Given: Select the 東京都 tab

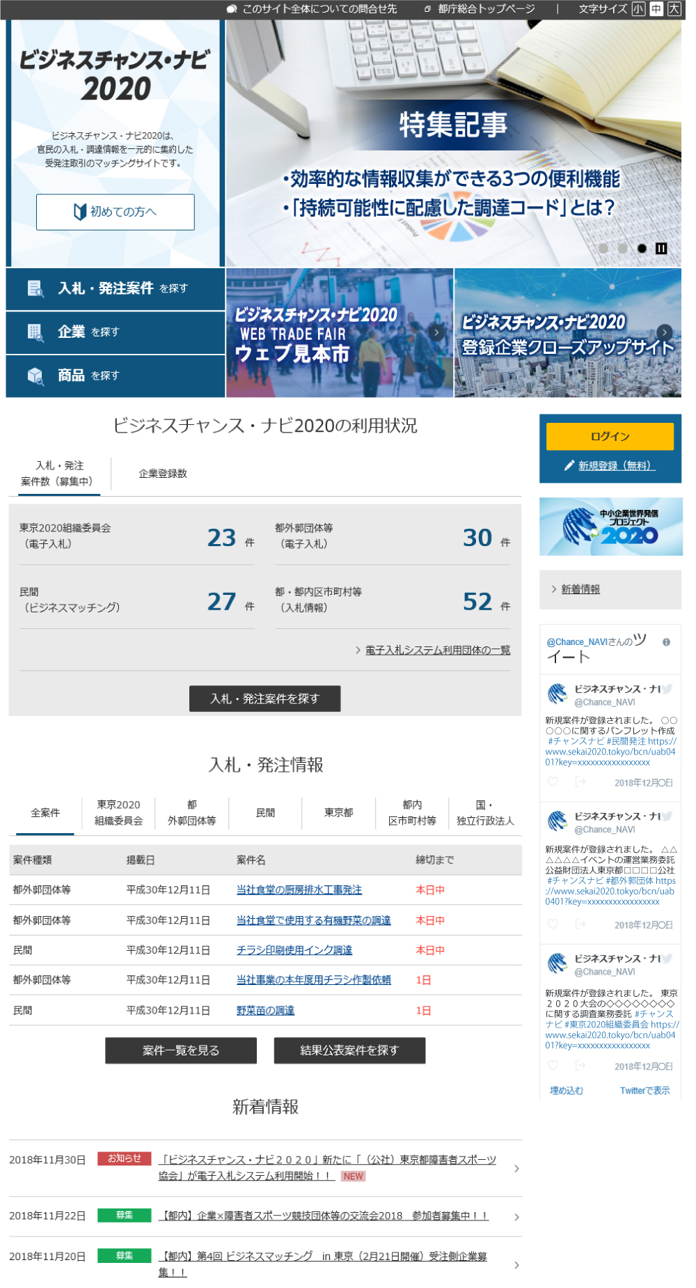Looking at the screenshot, I should tap(339, 813).
